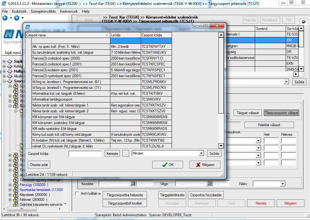
Task: Click the Szűrés button in the dialog
Action: point(214,153)
